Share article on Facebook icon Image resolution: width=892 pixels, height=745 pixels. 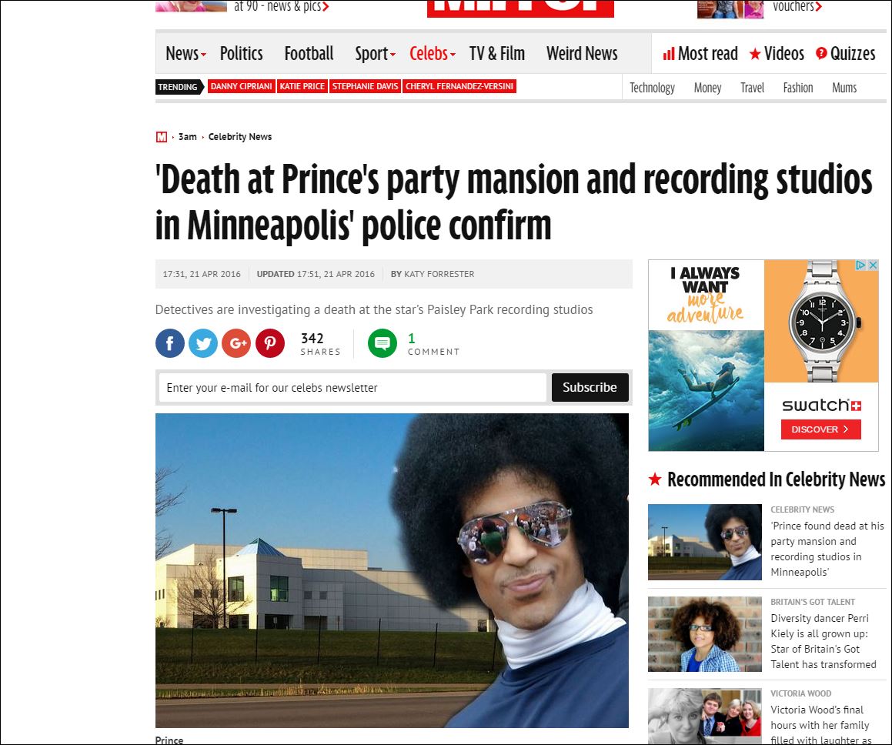(169, 343)
